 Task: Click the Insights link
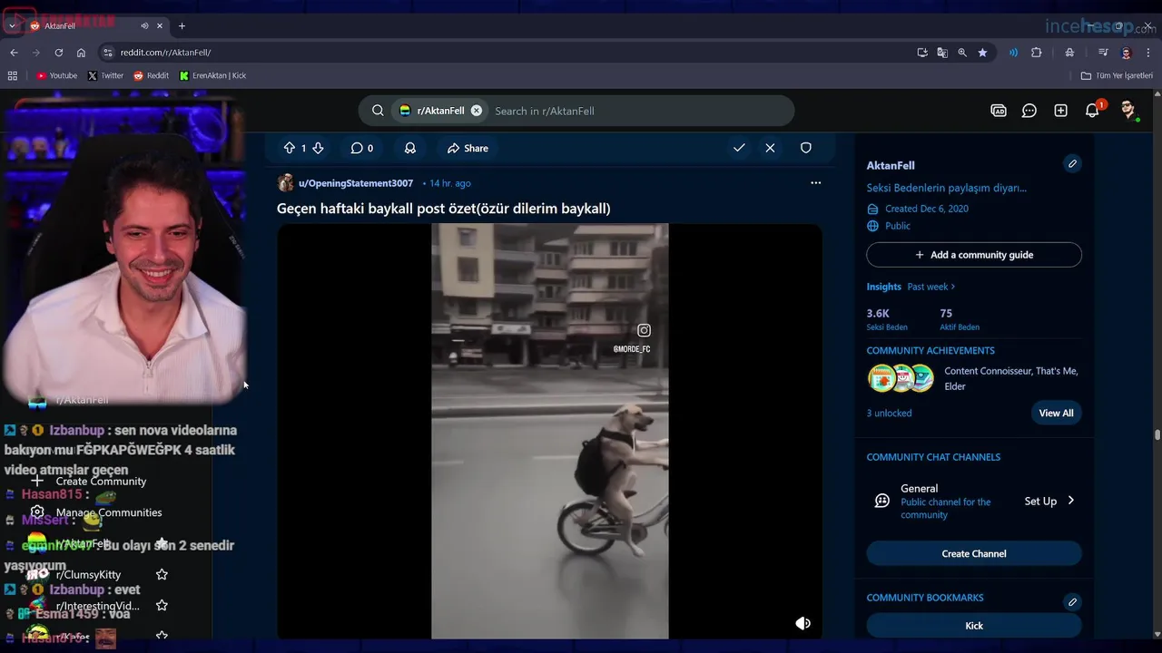(x=883, y=287)
